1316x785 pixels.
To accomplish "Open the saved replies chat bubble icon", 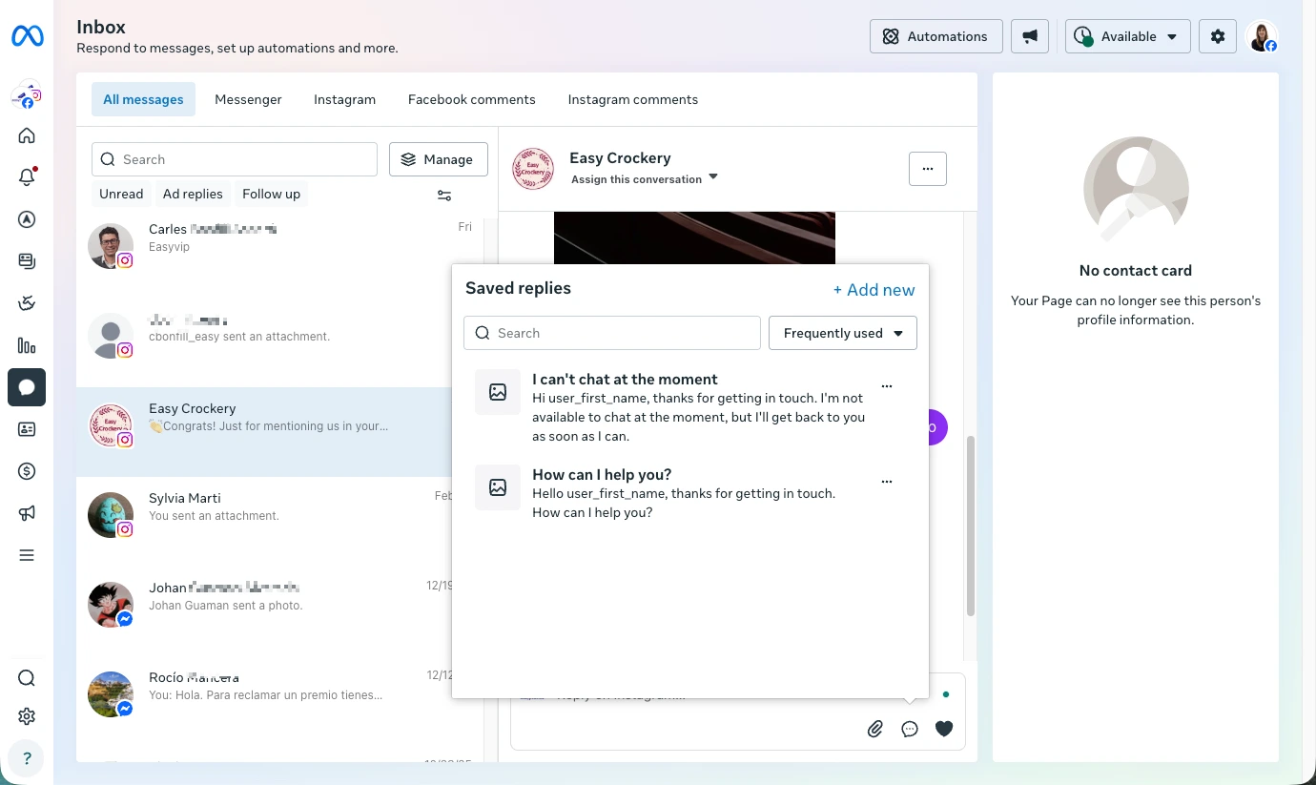I will 910,729.
